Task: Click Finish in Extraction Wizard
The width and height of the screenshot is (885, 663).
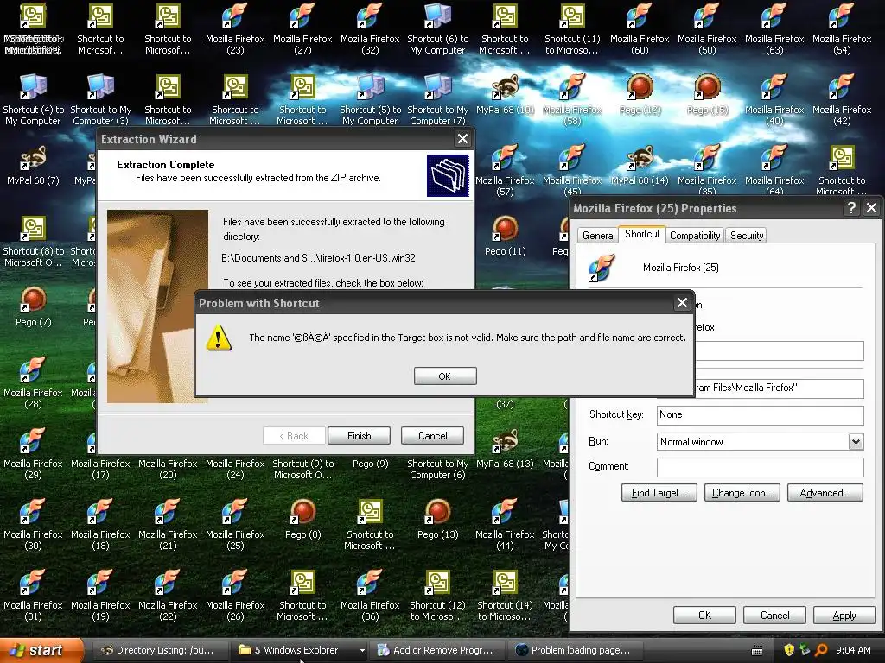Action: (x=359, y=436)
